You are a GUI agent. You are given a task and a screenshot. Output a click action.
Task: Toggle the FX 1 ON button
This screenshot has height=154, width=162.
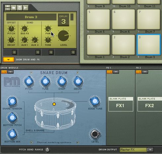(109, 72)
